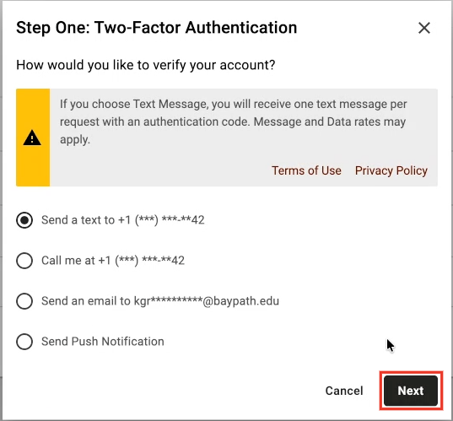Choose the Call me at radio button
453x421 pixels.
coord(24,261)
